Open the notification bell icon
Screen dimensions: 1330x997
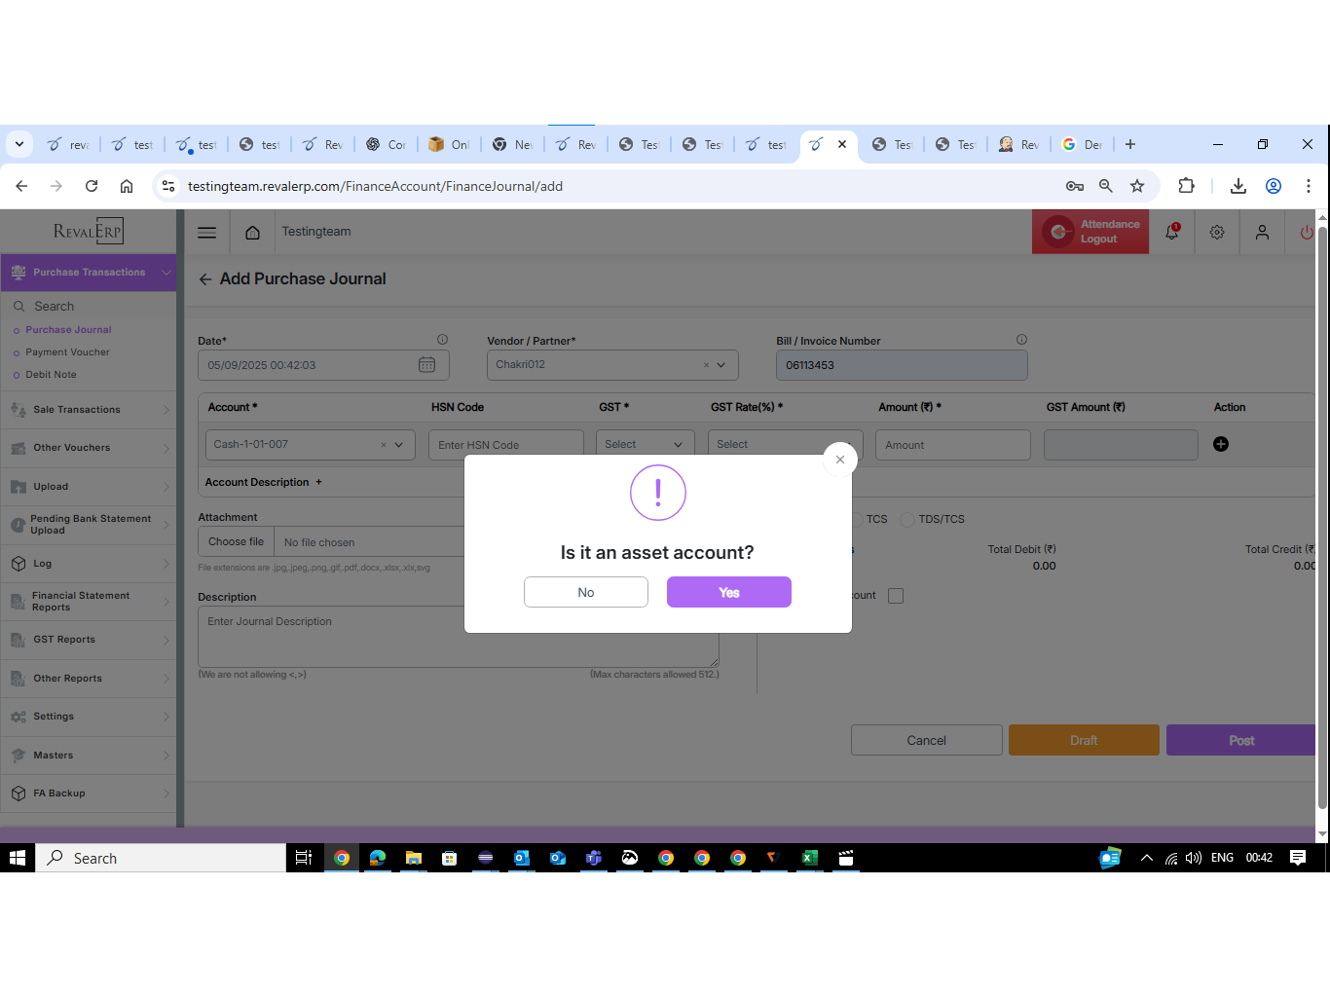pos(1172,233)
